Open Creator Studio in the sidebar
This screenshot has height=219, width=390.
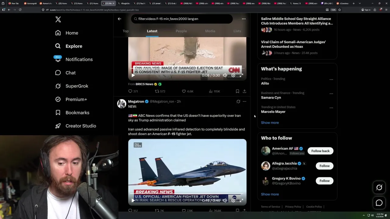tap(76, 126)
